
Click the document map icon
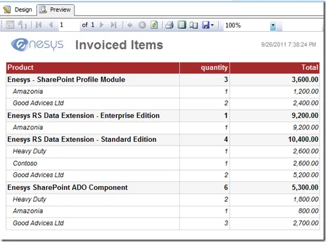click(x=22, y=25)
